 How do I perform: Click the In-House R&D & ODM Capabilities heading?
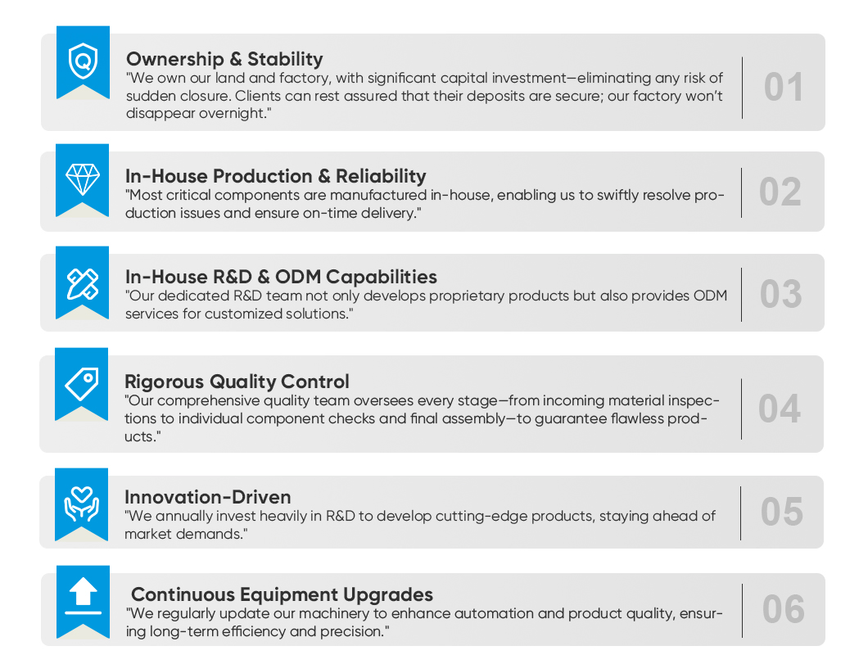coord(281,277)
